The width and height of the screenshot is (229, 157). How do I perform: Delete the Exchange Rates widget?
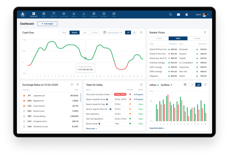point(78,85)
